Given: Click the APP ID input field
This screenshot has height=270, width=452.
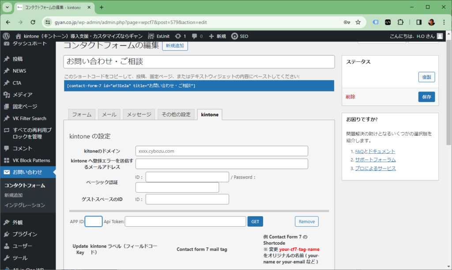Looking at the screenshot, I should 94,221.
